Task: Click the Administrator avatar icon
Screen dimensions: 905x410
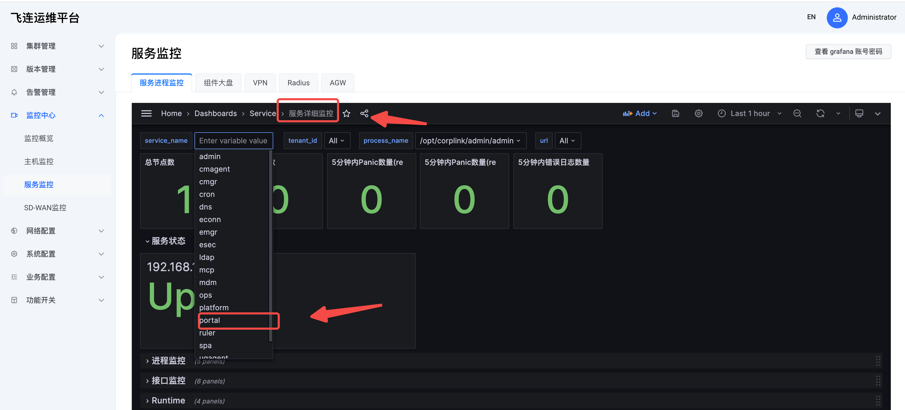Action: (x=837, y=17)
